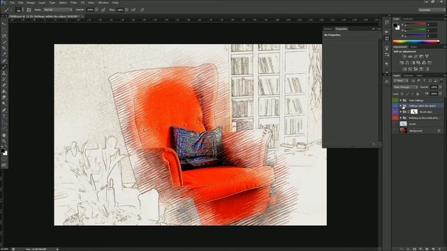
Task: Select the Properties panel tab
Action: click(342, 29)
